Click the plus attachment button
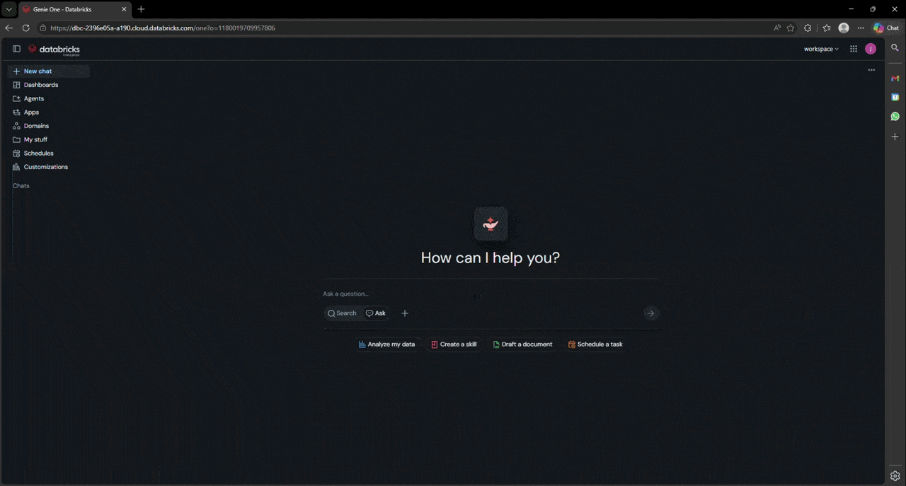Image resolution: width=906 pixels, height=486 pixels. (x=405, y=313)
